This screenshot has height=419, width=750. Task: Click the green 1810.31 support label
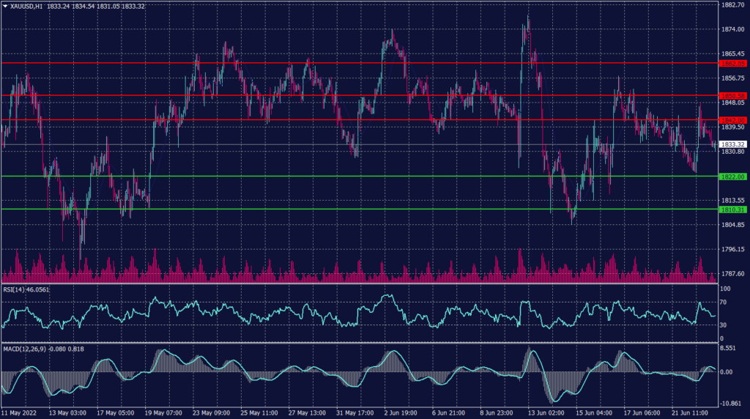click(x=732, y=209)
